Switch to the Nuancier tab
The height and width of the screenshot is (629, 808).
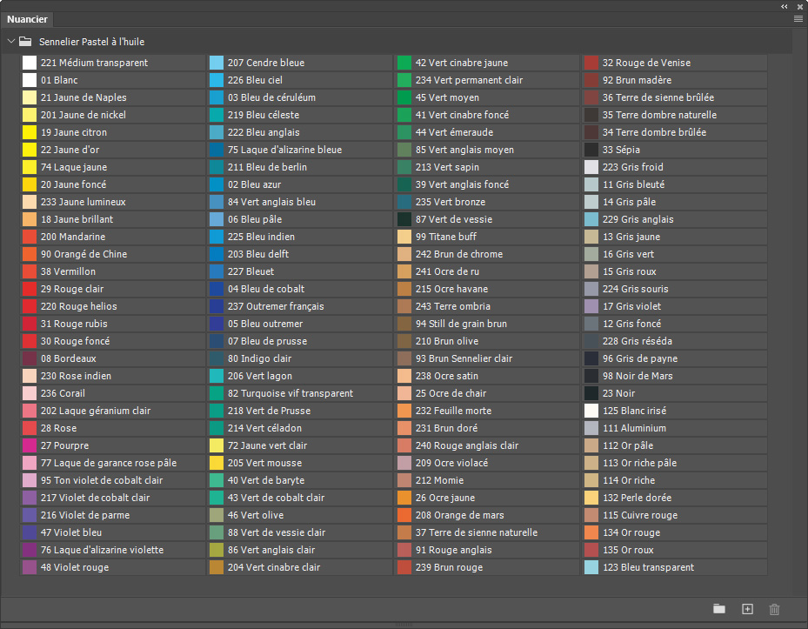click(27, 19)
